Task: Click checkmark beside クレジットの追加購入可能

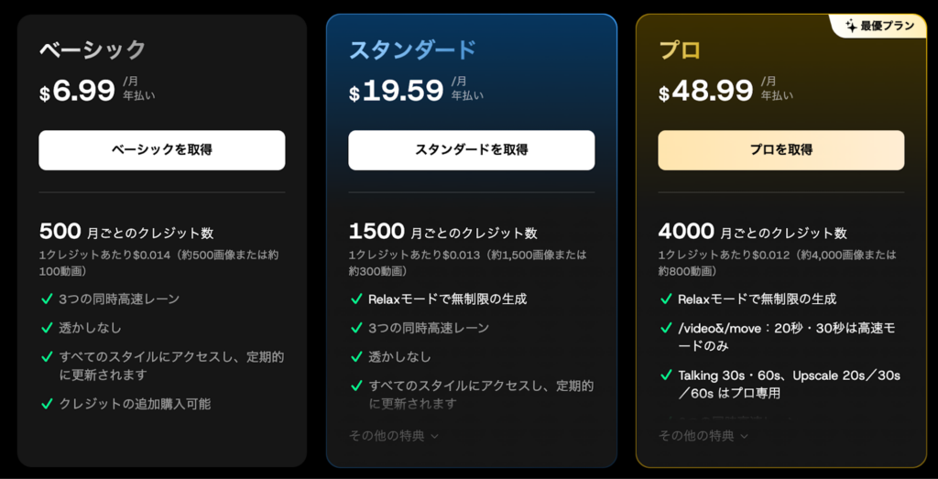Action: click(47, 404)
